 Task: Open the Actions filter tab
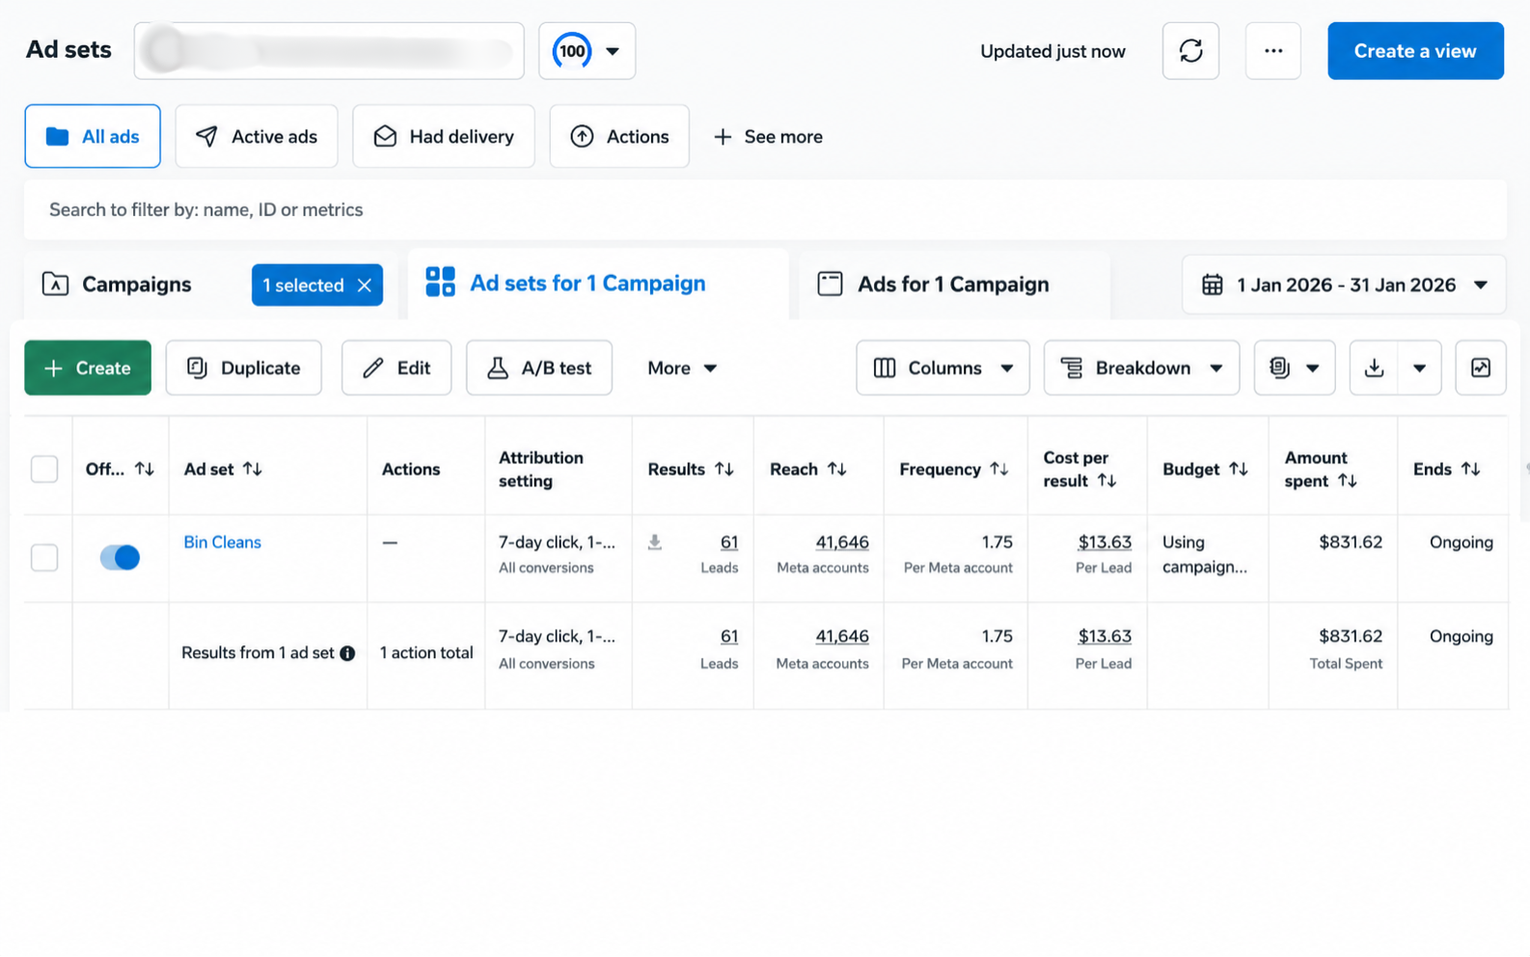click(x=619, y=136)
